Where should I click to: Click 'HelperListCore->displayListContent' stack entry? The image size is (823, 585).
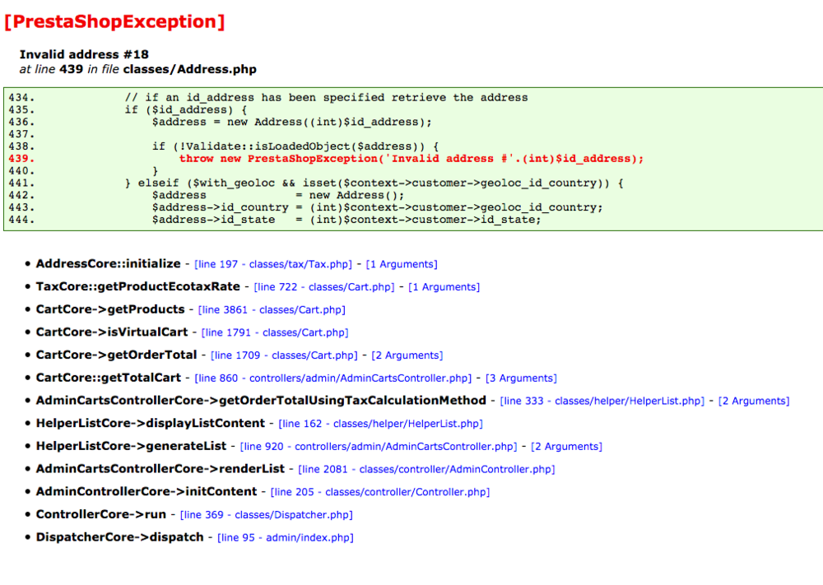[x=151, y=423]
